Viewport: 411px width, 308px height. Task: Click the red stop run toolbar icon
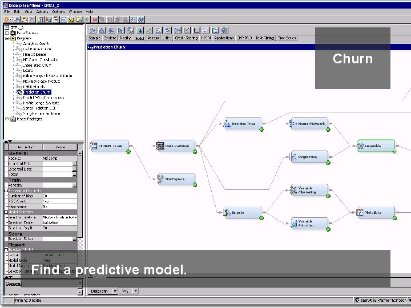(x=95, y=19)
